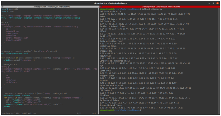
Task: Click the 'import json' line
Action: pyautogui.click(x=7, y=11)
